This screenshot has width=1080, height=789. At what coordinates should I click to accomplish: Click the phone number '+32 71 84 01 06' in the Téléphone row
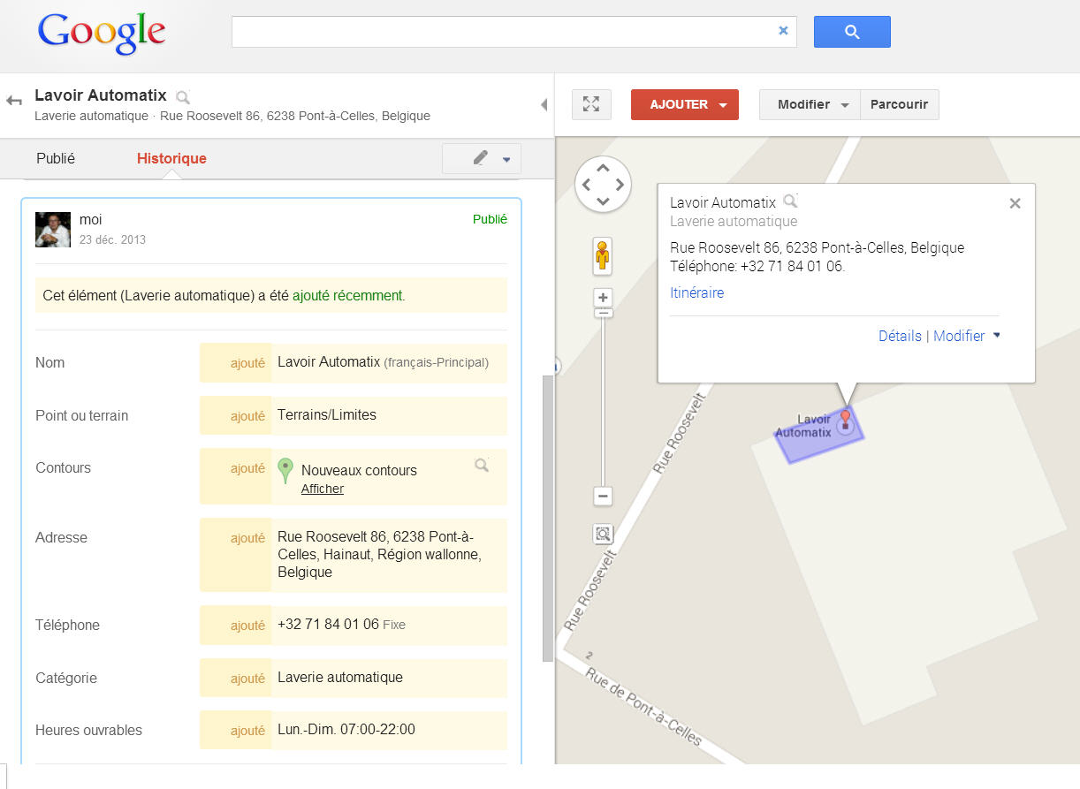[328, 625]
